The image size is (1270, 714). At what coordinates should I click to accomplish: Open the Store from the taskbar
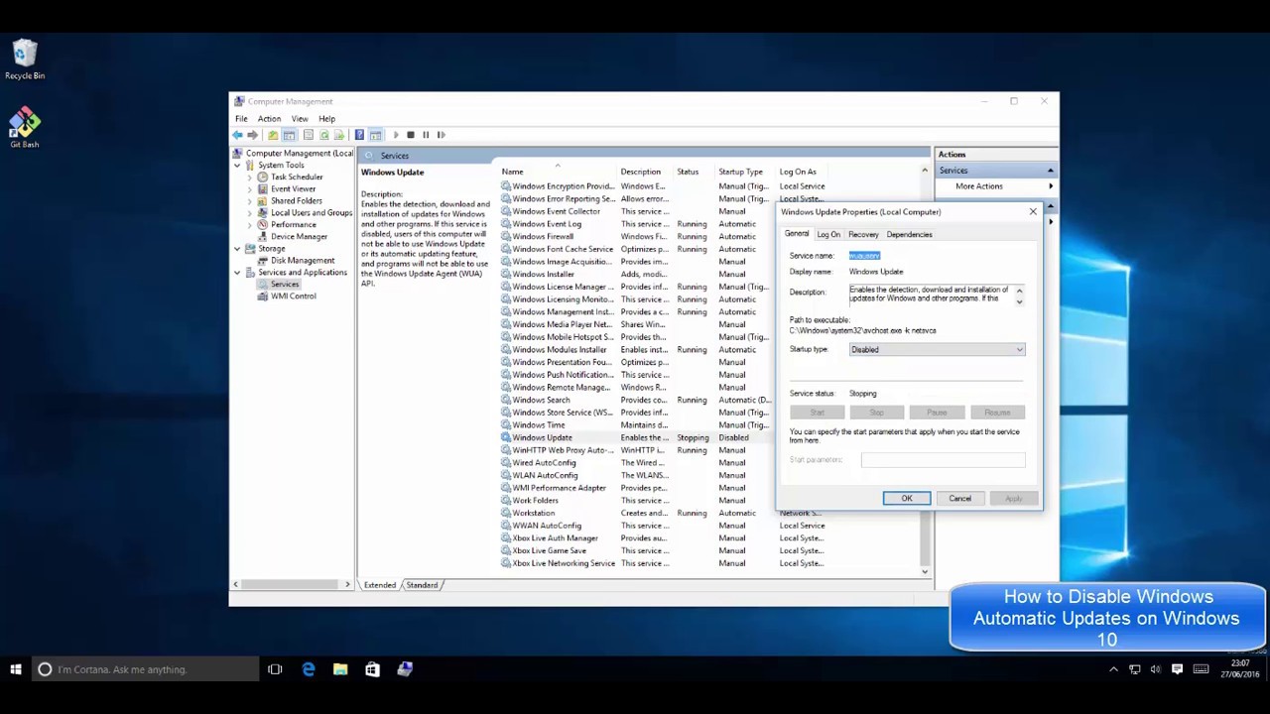[372, 669]
